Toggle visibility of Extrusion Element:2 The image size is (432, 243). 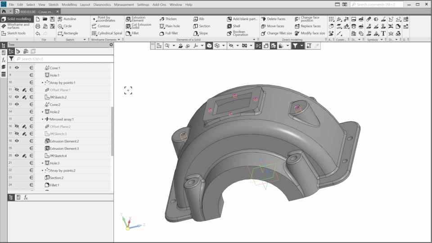click(x=17, y=141)
